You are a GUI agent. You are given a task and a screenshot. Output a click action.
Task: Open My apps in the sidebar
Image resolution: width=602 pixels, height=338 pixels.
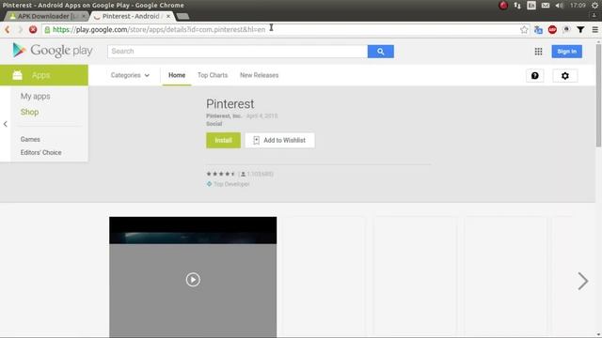(x=36, y=96)
